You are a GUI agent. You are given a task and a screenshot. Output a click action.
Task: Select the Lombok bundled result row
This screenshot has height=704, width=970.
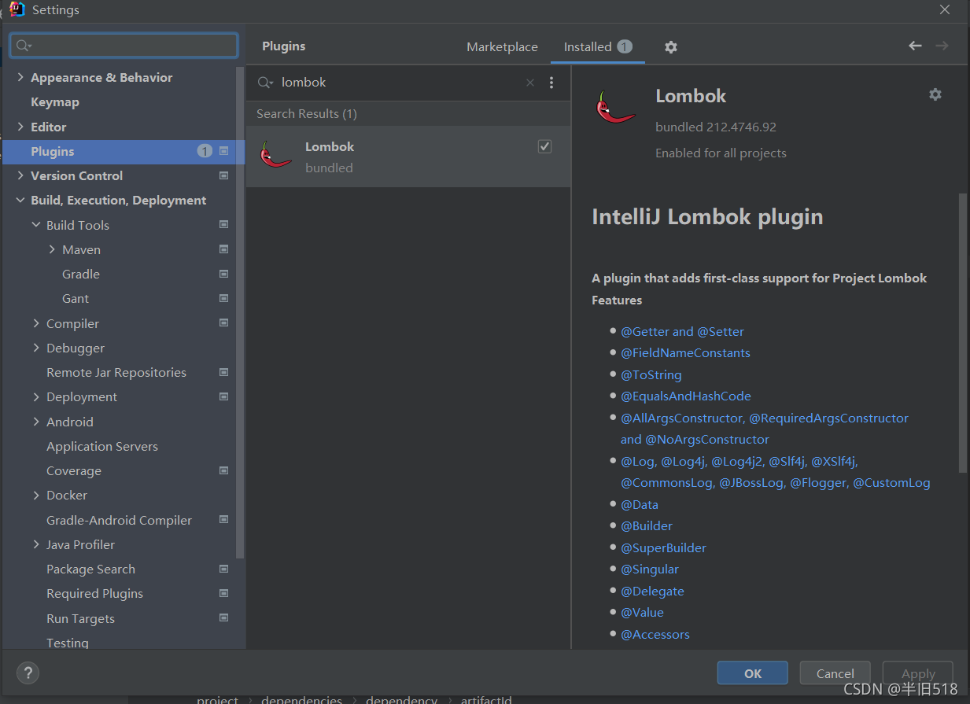click(x=408, y=157)
